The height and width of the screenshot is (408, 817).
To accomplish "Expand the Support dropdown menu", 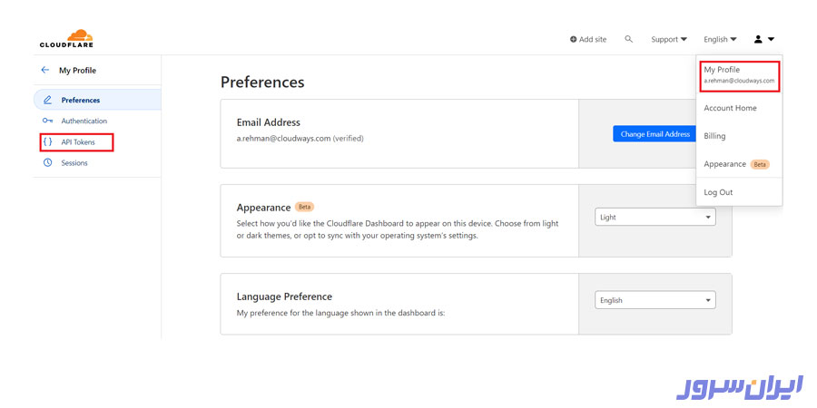I will coord(669,39).
